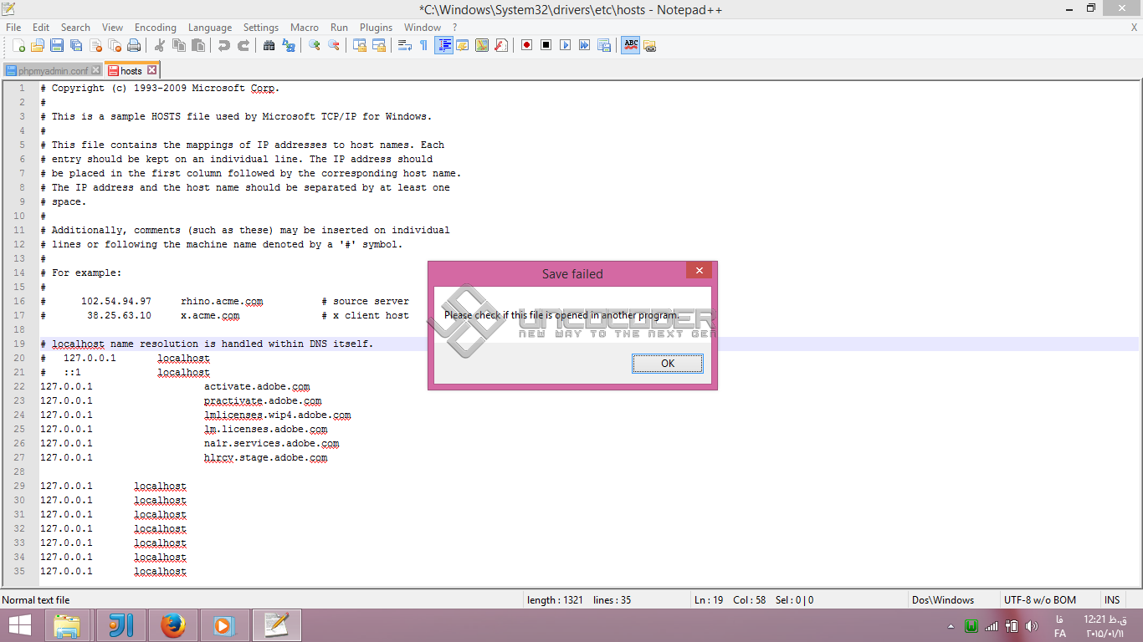Open the Macro menu

tap(305, 27)
